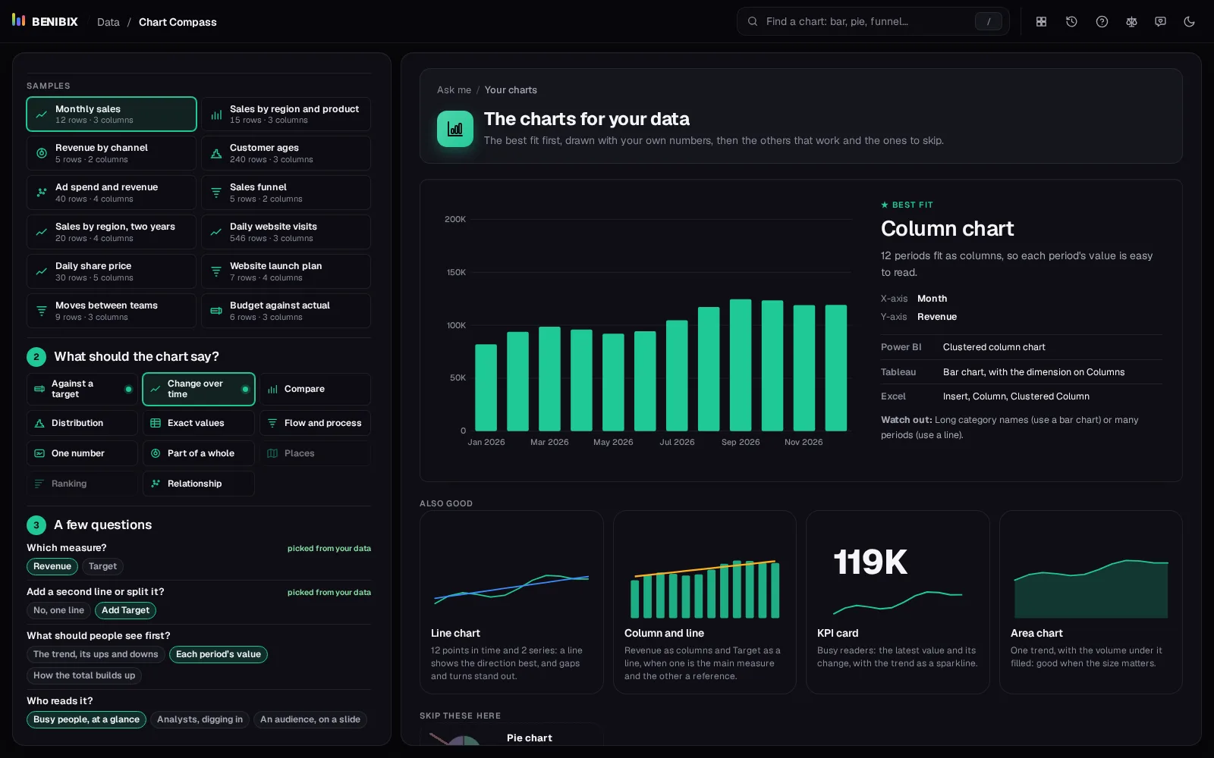Choose the Moves between teams sample
1214x758 pixels.
(112, 311)
